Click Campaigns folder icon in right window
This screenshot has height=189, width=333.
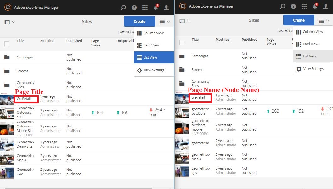[182, 56]
